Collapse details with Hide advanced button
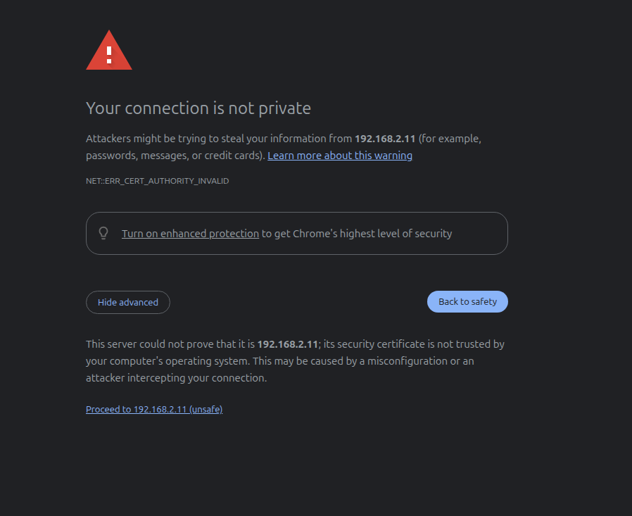 coord(128,302)
